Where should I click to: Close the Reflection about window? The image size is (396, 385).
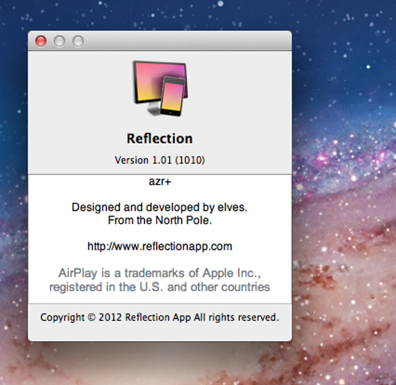click(41, 41)
